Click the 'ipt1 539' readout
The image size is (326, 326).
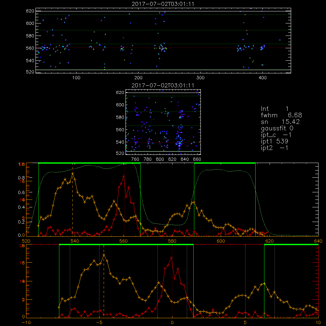click(274, 141)
